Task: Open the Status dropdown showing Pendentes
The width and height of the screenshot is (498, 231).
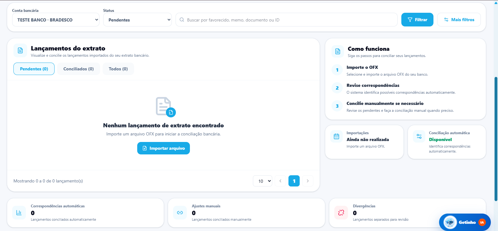Action: [138, 20]
